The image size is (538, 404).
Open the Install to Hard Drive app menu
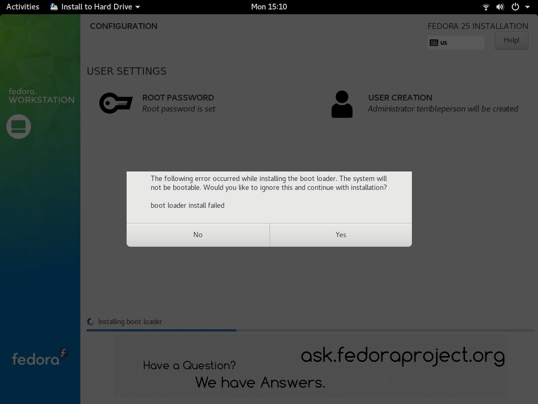pos(95,7)
